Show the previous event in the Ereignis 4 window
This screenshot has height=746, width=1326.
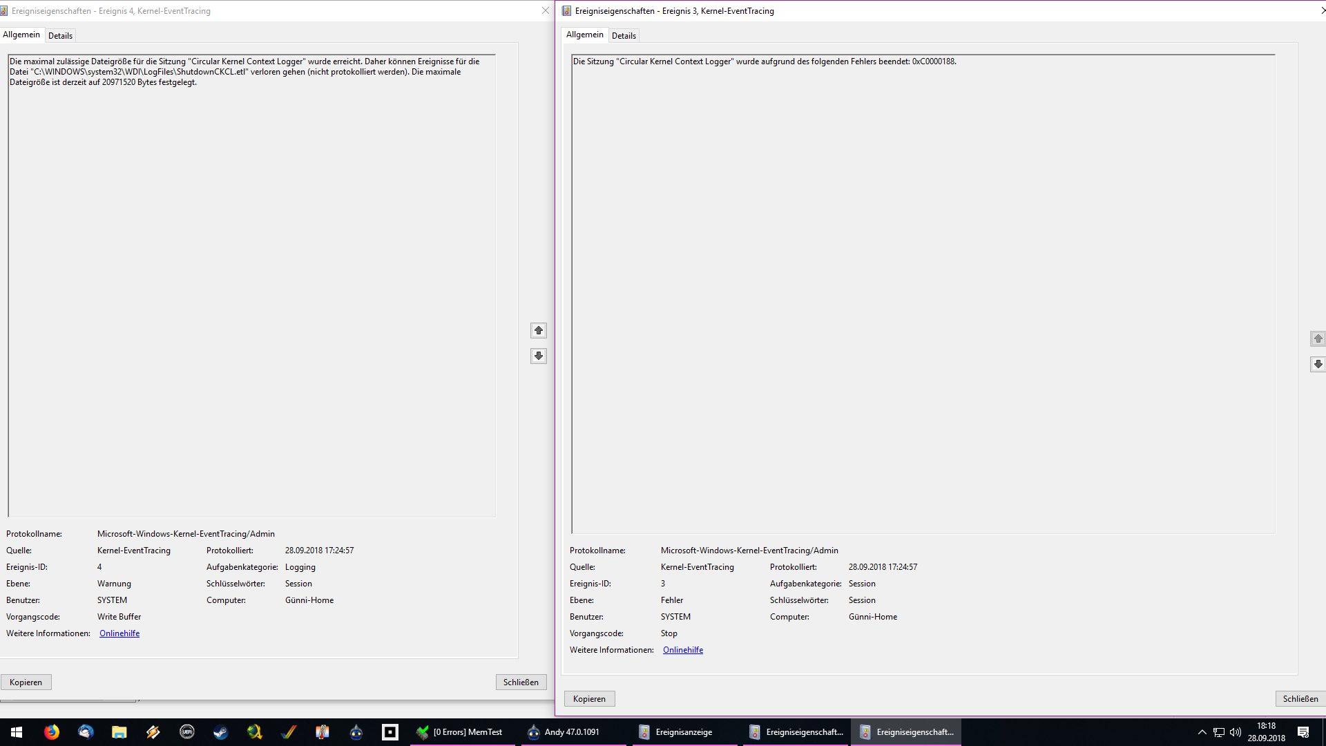[539, 331]
